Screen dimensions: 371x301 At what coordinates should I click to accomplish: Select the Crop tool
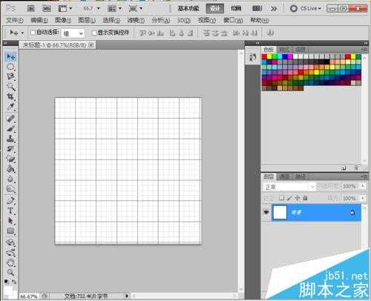10,96
